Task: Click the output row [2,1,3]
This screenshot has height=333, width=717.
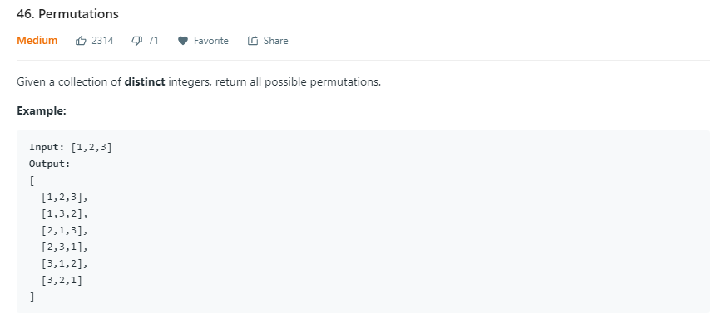Action: click(x=63, y=230)
